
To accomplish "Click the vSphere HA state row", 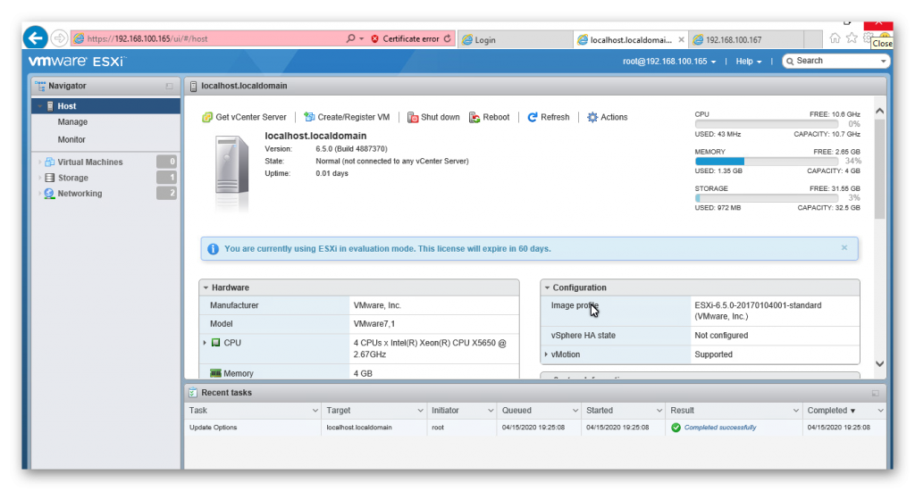I will click(x=700, y=336).
